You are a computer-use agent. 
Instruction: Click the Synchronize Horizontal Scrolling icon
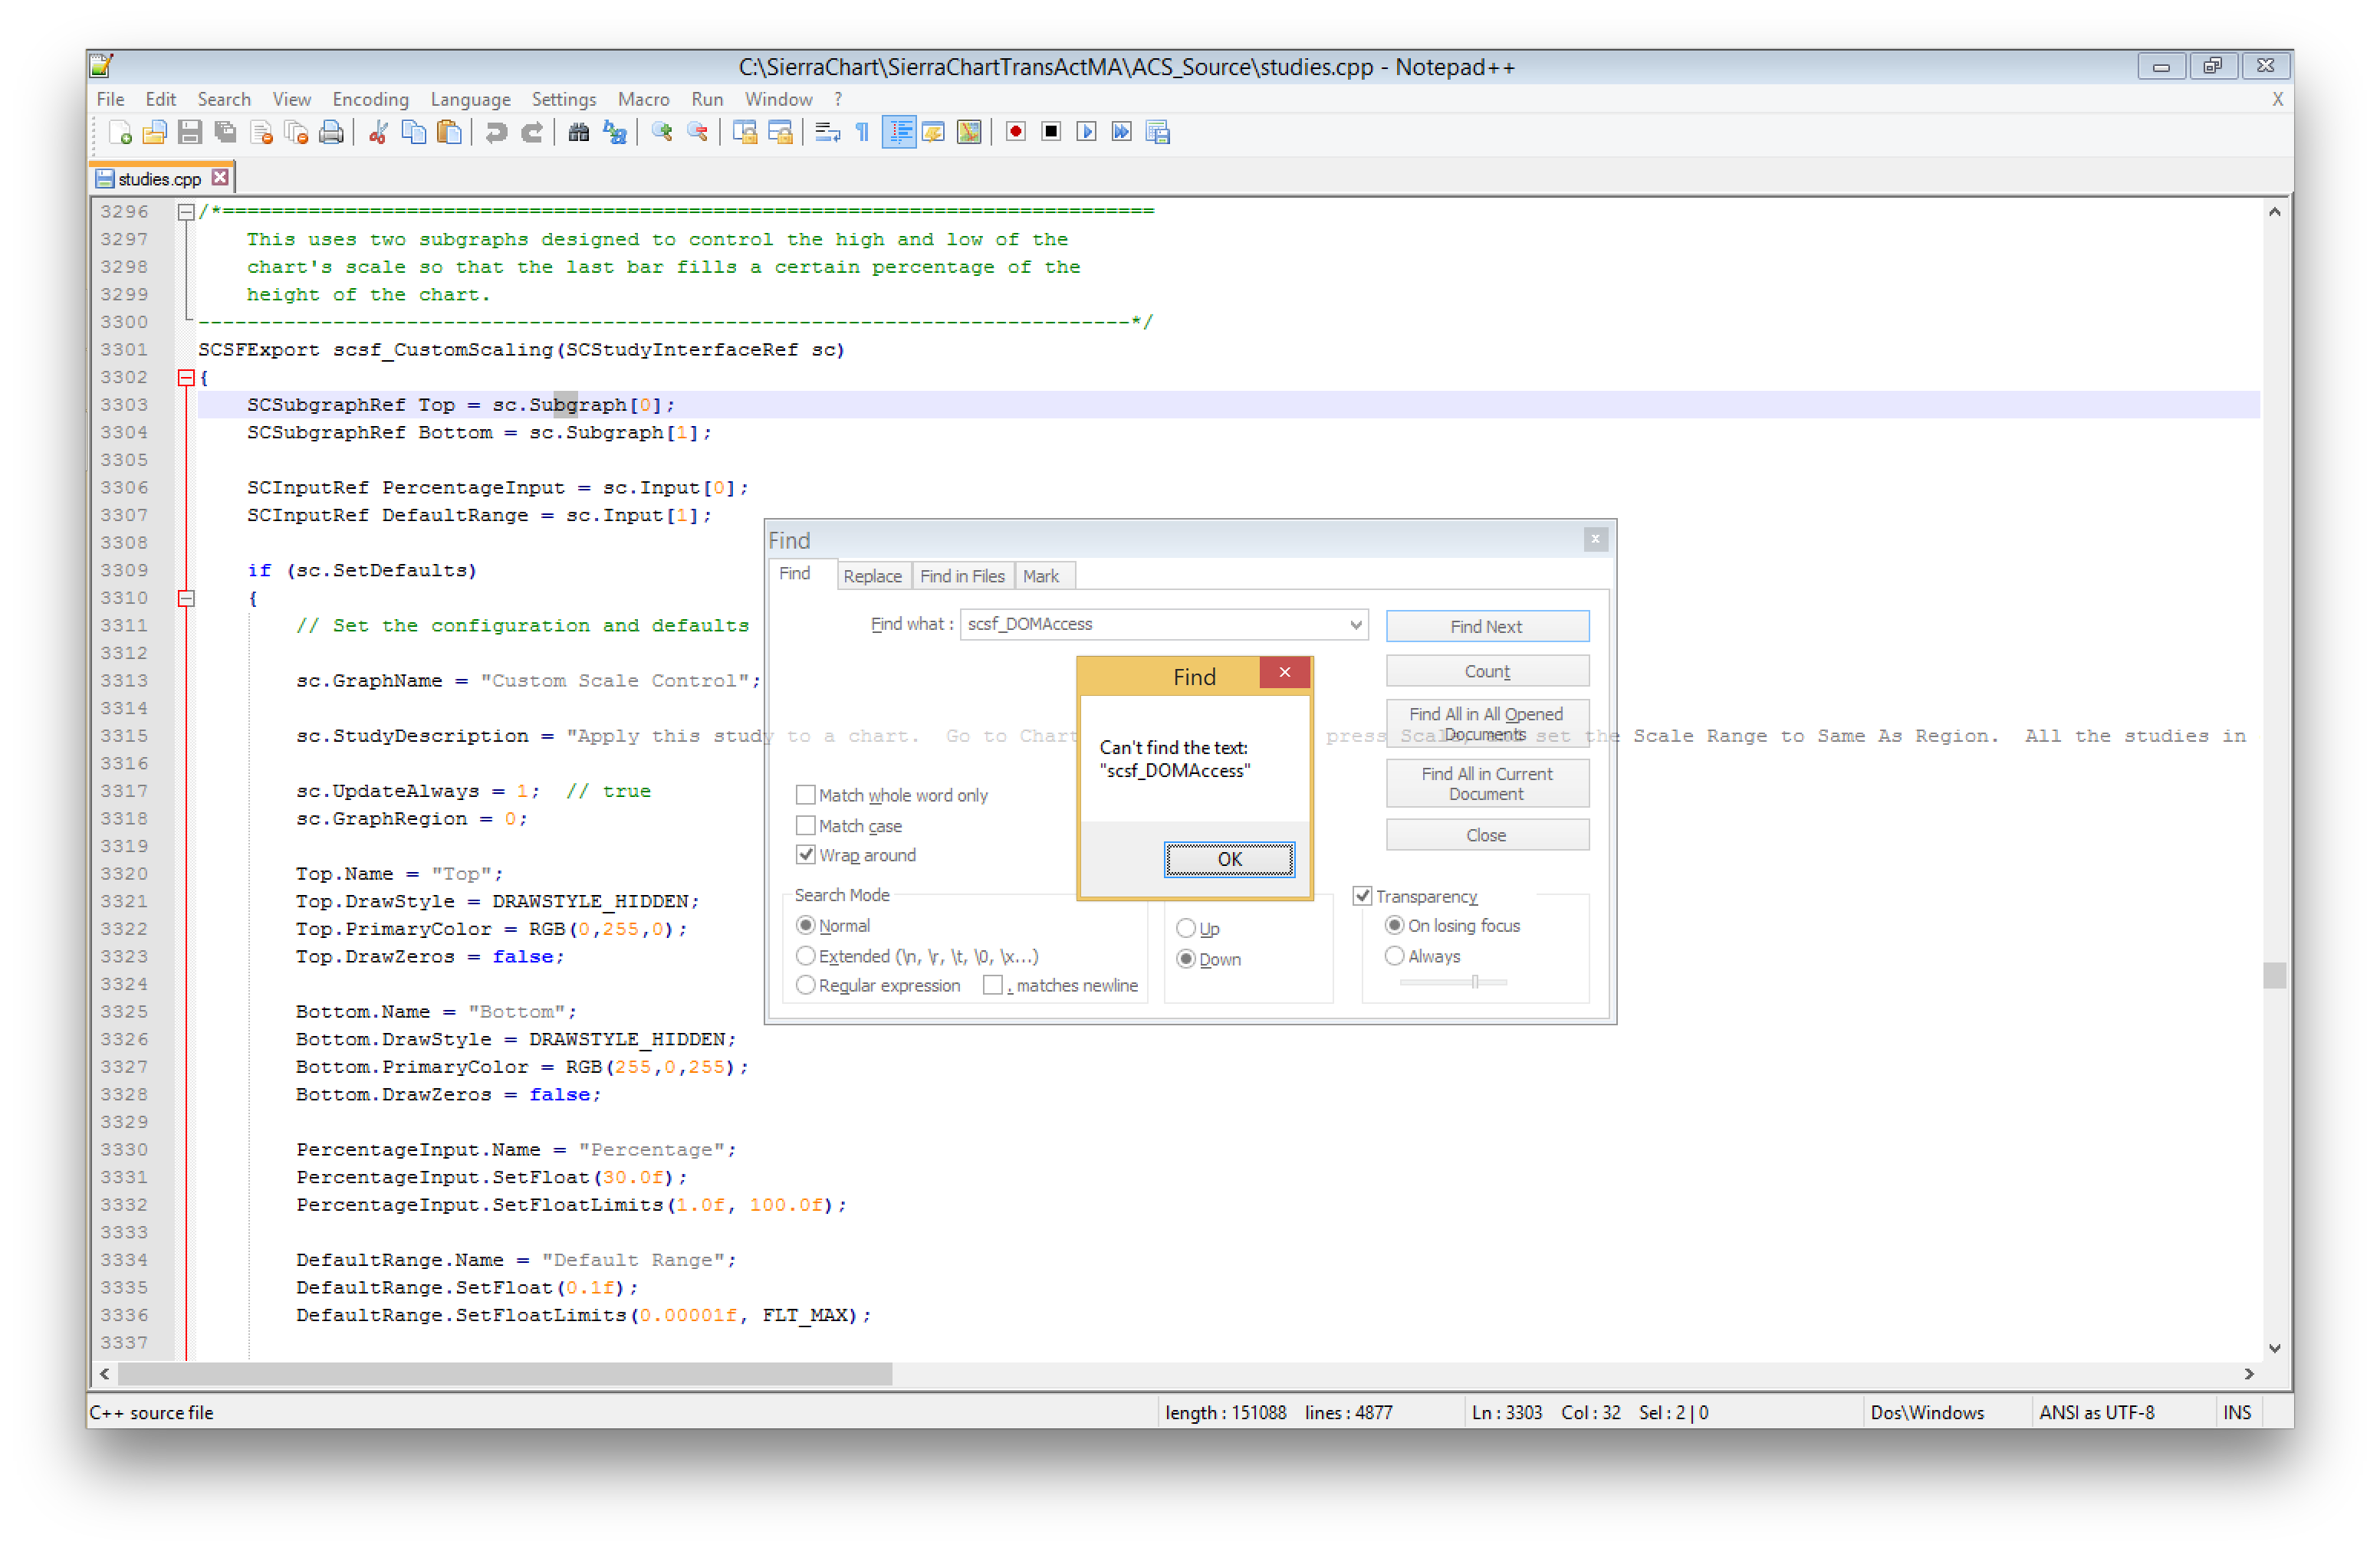[780, 132]
